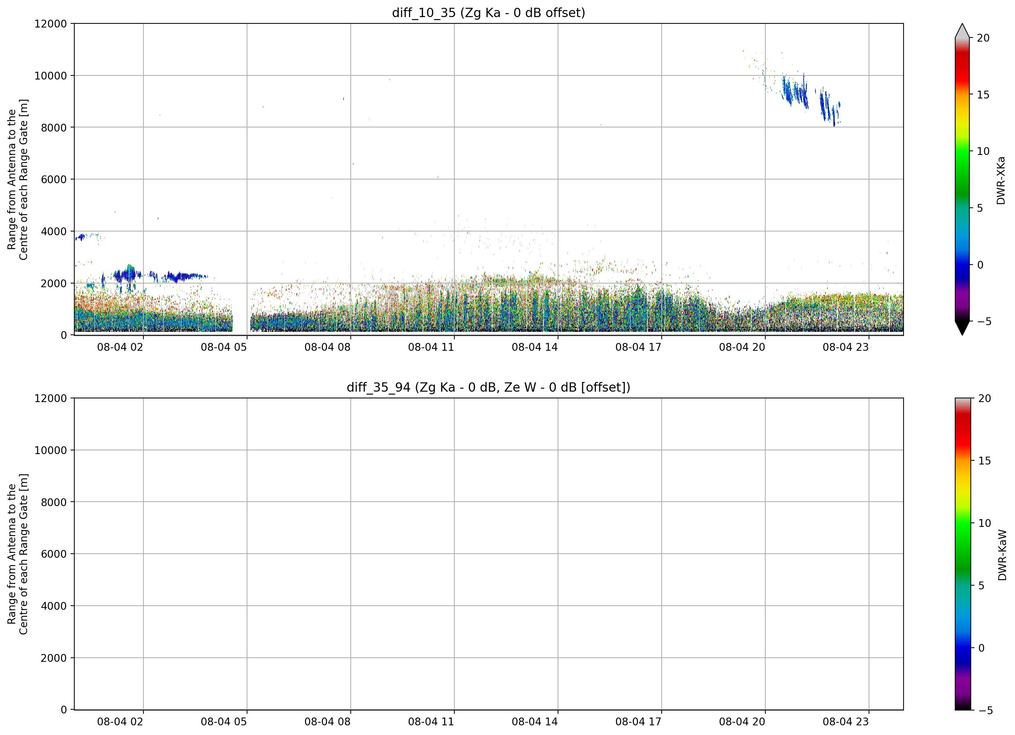Click the "15" tick label on DWR-XKa colorbar
Screen dimensions: 1015x735
(983, 95)
